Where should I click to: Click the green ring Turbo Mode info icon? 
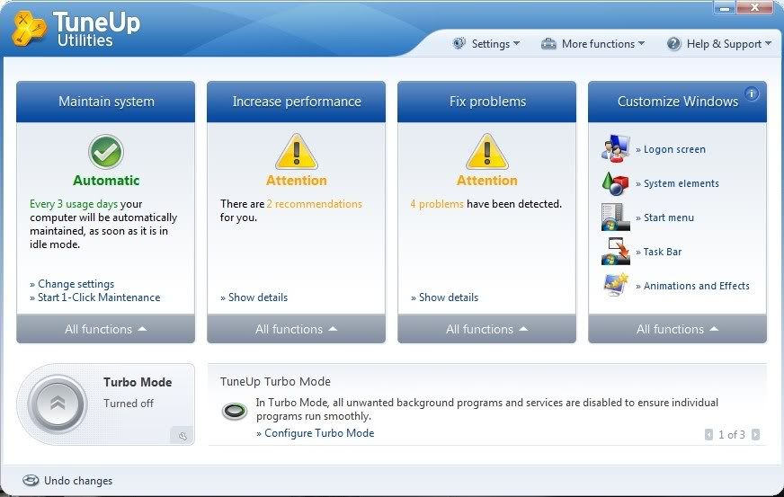point(235,411)
